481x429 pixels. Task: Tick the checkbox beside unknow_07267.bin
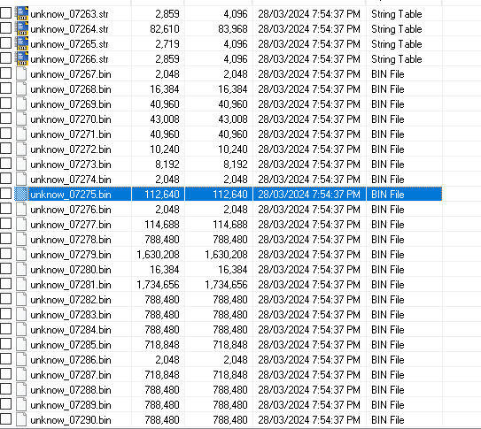point(5,73)
